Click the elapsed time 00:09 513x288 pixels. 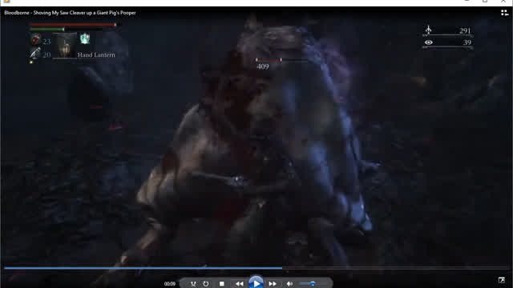(170, 284)
